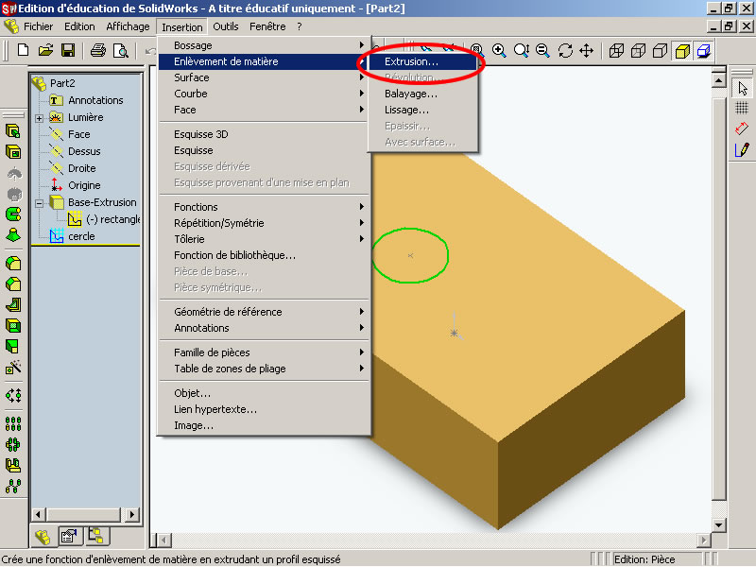Open the Bossage submenu

click(x=265, y=45)
